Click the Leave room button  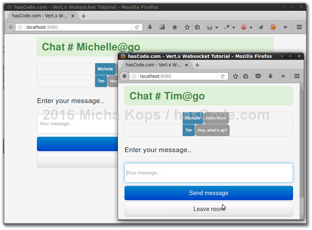pos(208,209)
